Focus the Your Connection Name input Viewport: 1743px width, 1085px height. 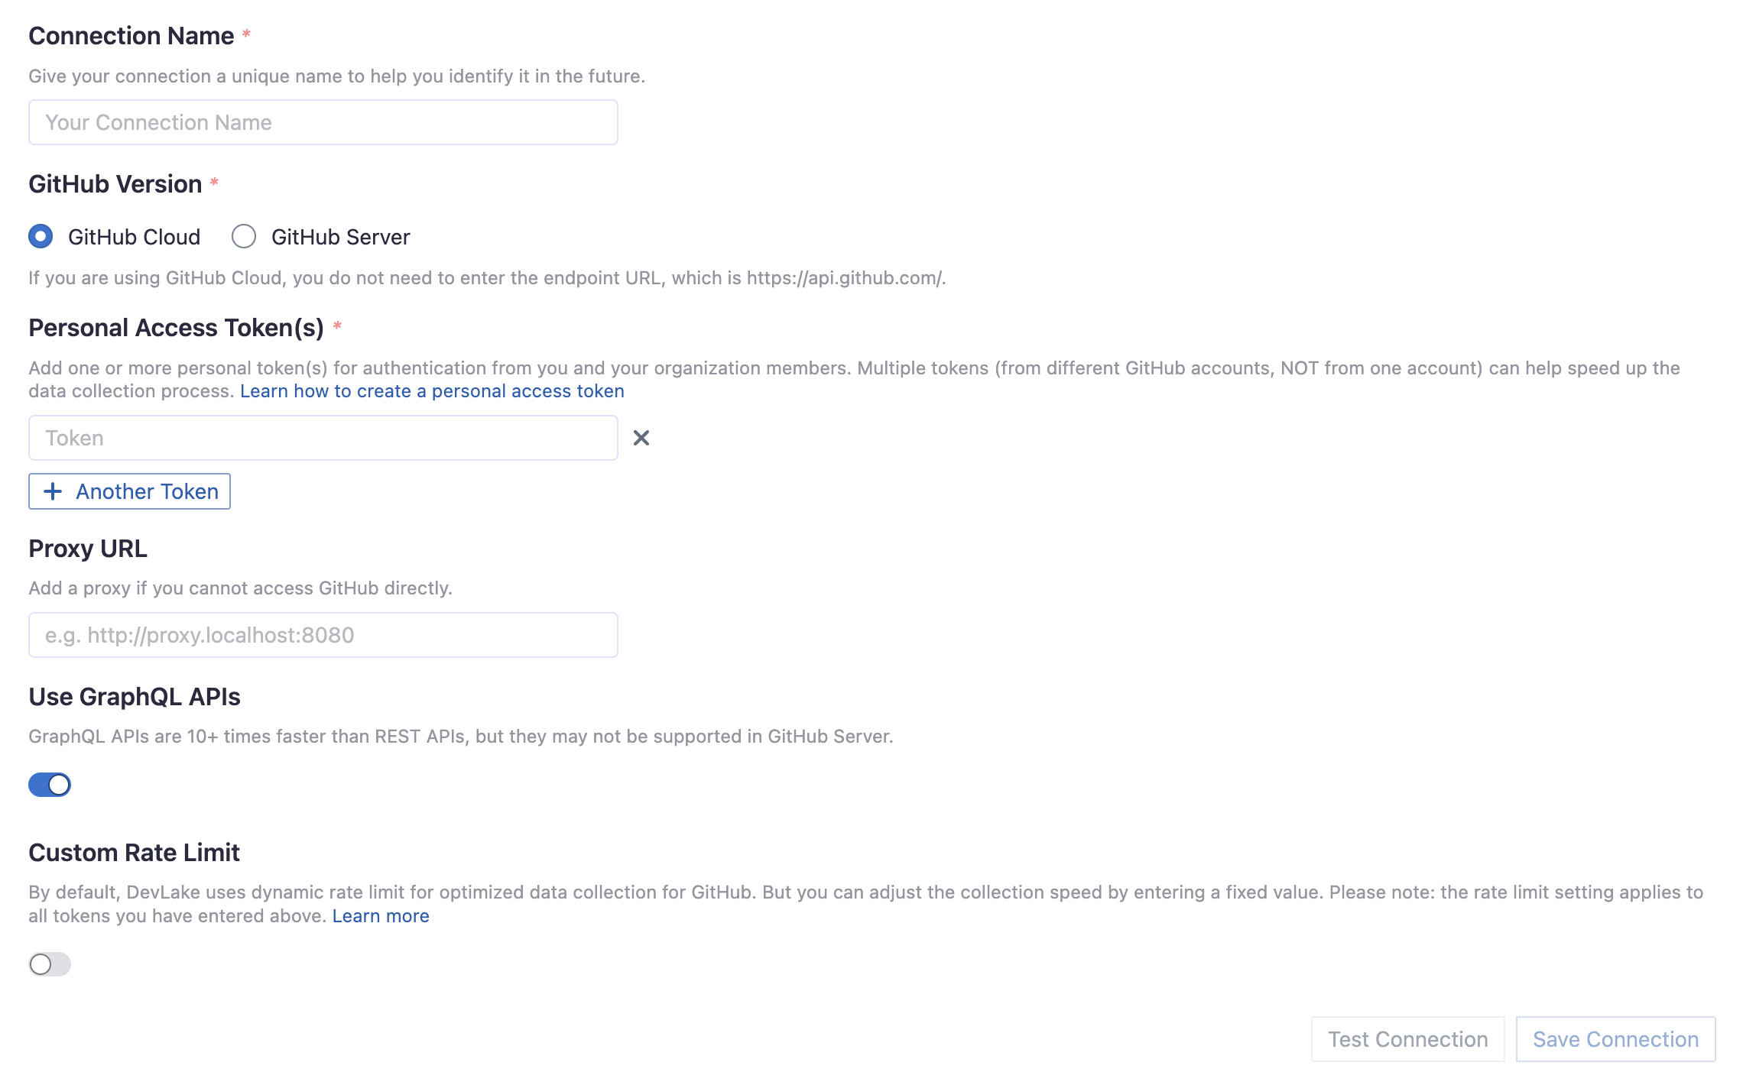pyautogui.click(x=323, y=122)
